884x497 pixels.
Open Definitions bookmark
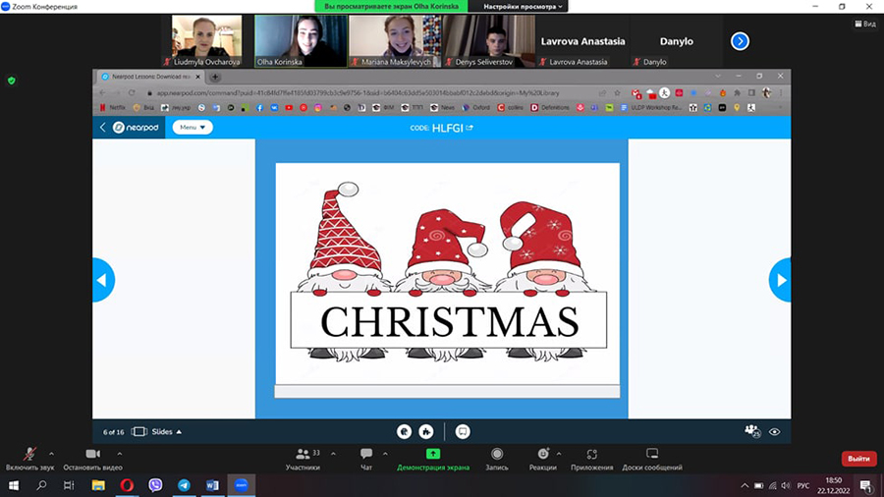coord(550,108)
